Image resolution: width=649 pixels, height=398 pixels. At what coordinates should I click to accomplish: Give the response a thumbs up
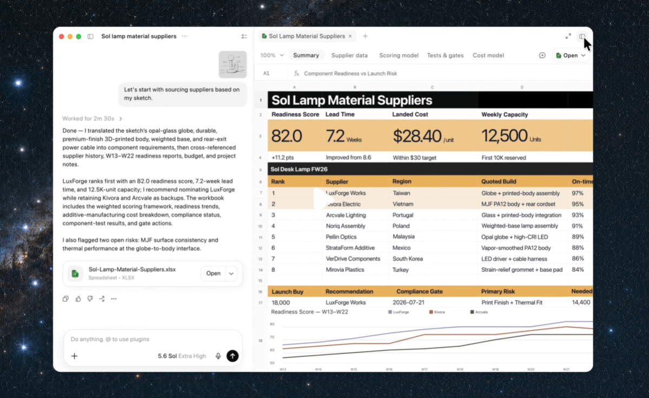coord(78,299)
